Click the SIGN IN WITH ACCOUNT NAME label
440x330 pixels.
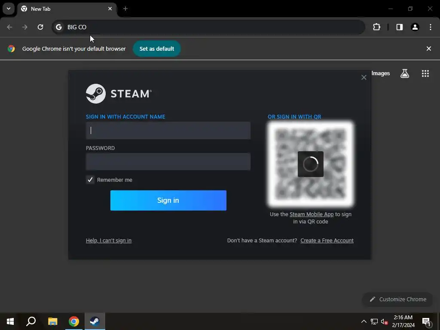tap(125, 117)
